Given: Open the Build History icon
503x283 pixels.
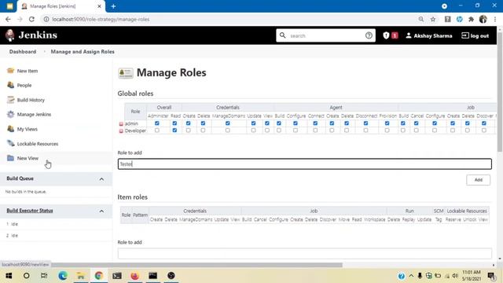Looking at the screenshot, I should (x=10, y=100).
